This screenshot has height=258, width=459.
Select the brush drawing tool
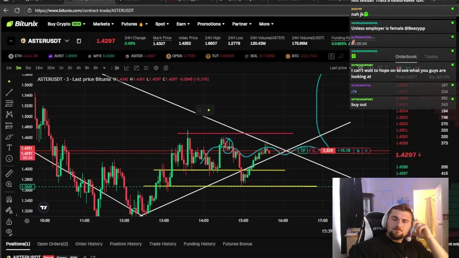(x=9, y=137)
